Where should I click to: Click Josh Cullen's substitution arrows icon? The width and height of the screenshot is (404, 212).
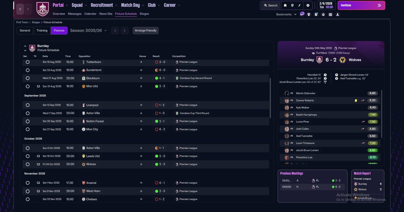(x=363, y=129)
